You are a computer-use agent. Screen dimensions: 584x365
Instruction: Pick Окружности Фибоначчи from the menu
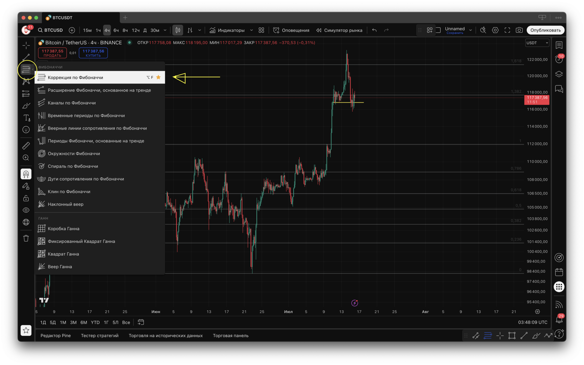(100, 154)
